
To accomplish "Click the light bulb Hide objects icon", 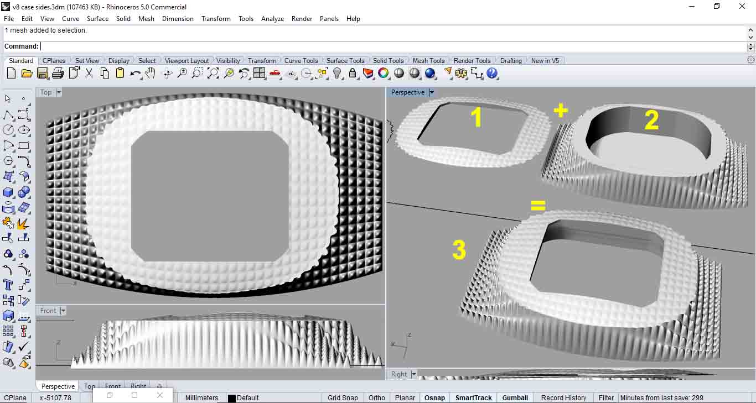I will 337,73.
